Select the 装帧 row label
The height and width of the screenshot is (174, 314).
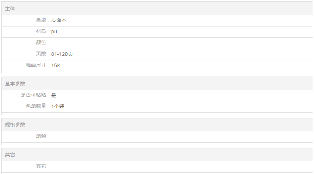41,136
